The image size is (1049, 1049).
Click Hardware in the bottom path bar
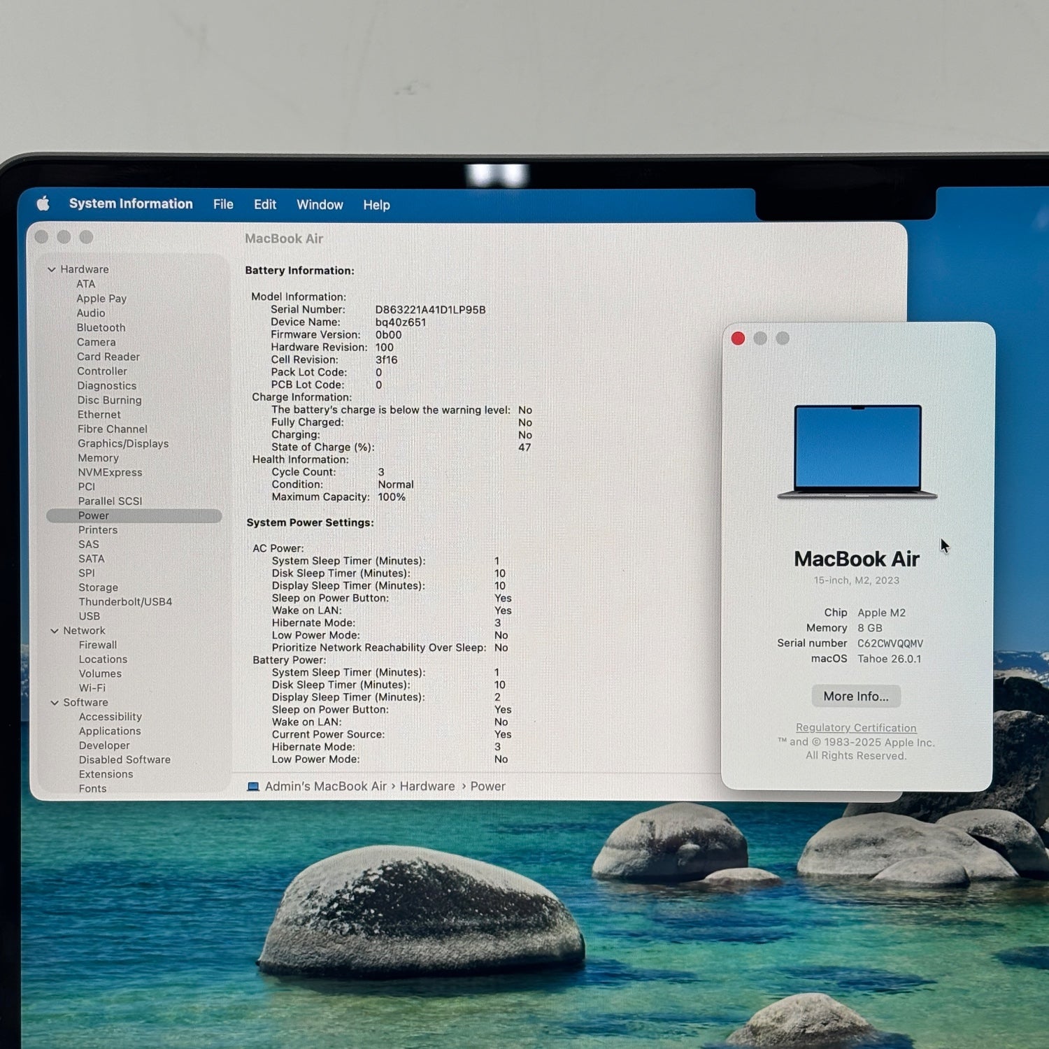(427, 787)
